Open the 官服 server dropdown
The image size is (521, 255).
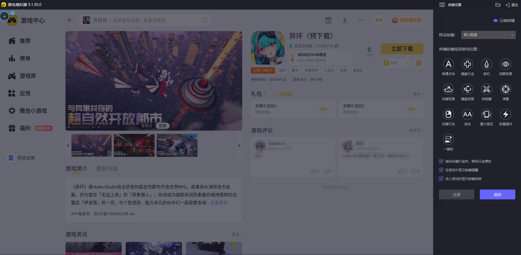click(396, 63)
